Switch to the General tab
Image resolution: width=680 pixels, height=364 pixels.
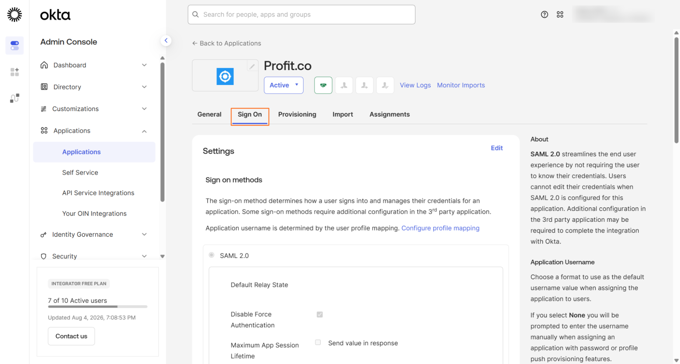pyautogui.click(x=209, y=114)
